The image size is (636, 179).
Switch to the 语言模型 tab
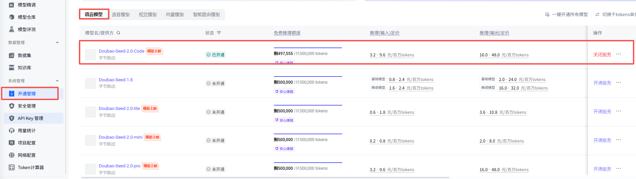pos(94,14)
